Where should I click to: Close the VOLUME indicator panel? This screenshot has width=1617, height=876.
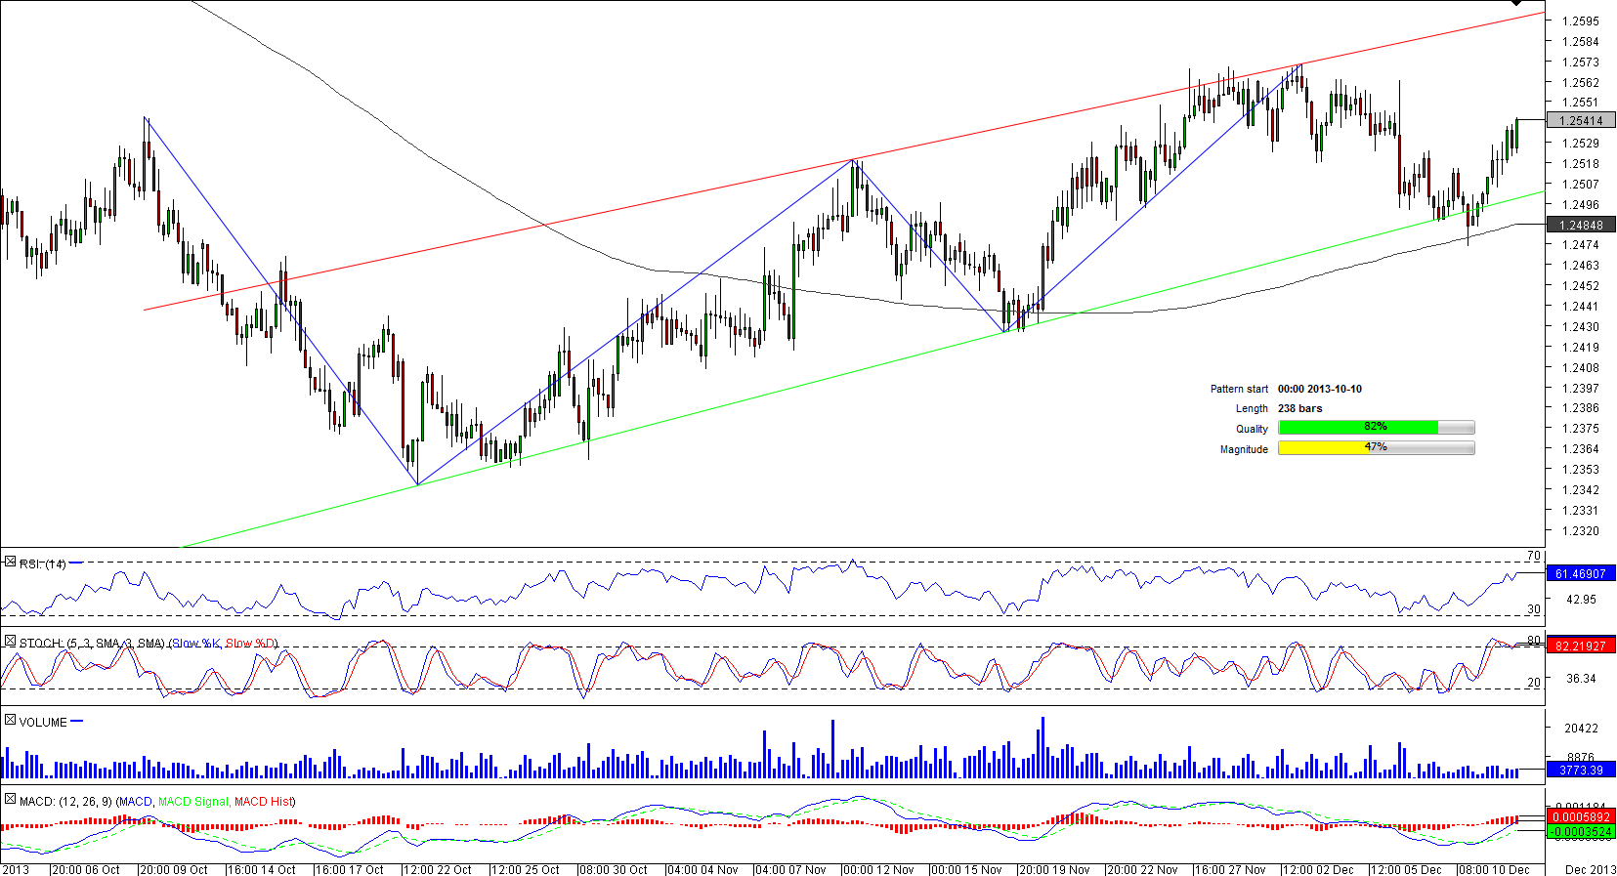pos(10,721)
